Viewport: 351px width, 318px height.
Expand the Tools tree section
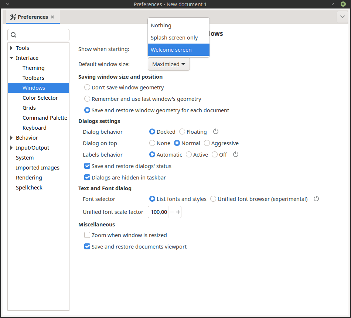pyautogui.click(x=11, y=48)
